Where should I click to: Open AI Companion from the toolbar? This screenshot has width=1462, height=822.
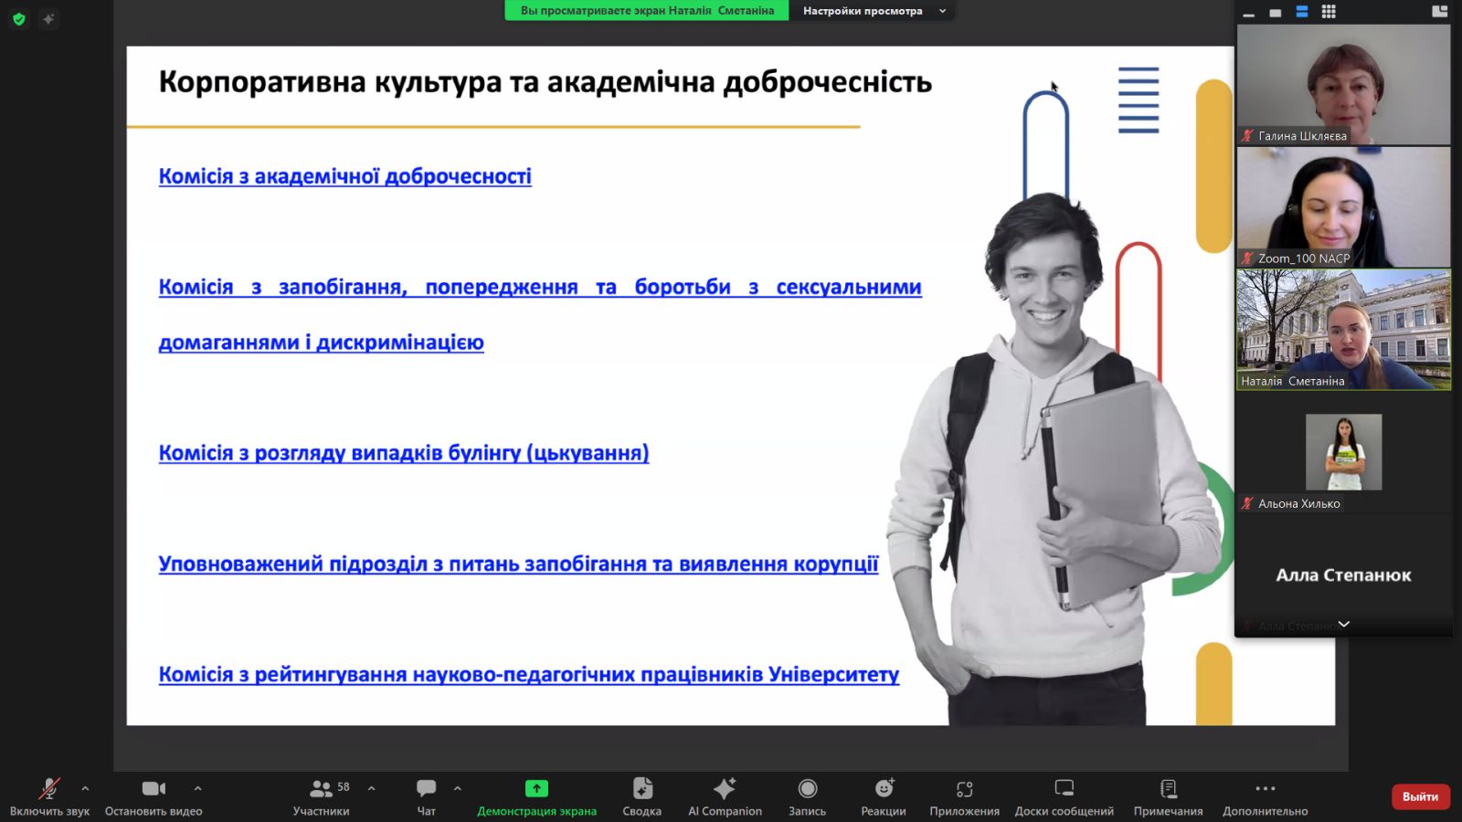pos(725,796)
